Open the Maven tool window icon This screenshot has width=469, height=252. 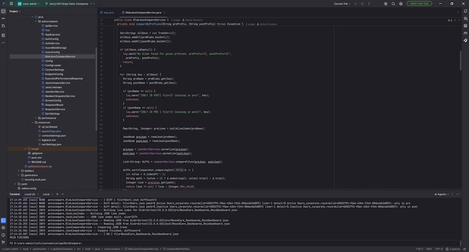(x=466, y=33)
